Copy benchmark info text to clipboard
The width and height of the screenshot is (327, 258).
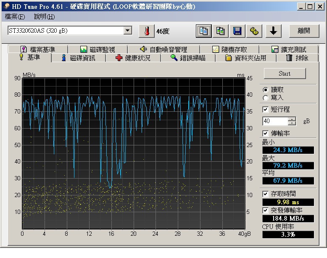pyautogui.click(x=203, y=31)
